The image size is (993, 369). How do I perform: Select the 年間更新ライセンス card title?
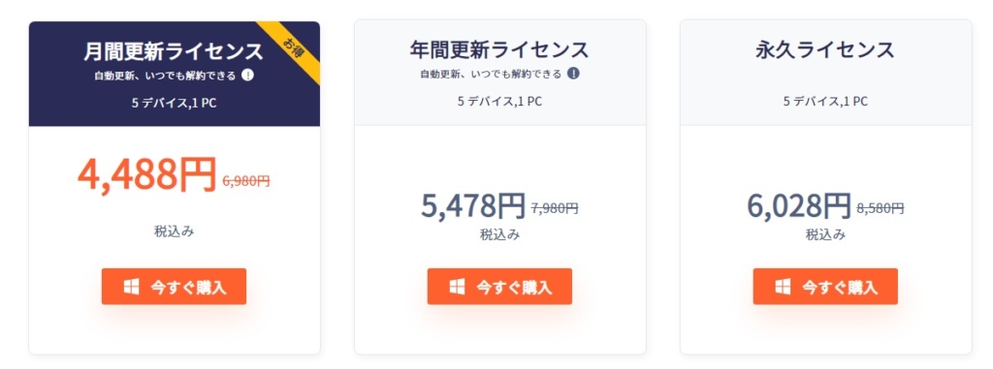499,48
